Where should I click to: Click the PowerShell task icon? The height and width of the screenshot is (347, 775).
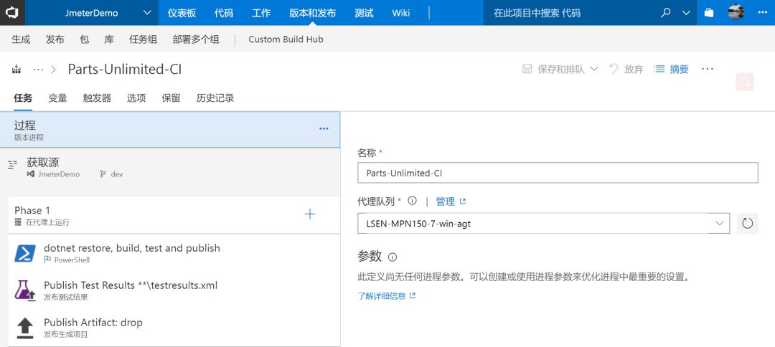(24, 253)
